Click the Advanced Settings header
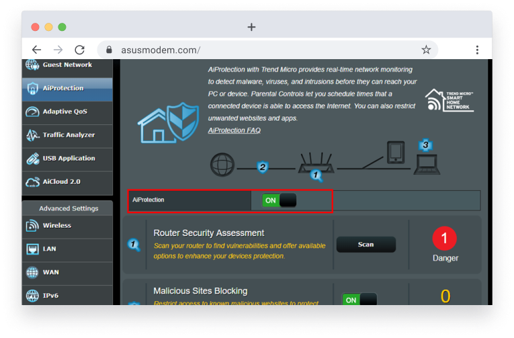This screenshot has height=338, width=514. 69,208
